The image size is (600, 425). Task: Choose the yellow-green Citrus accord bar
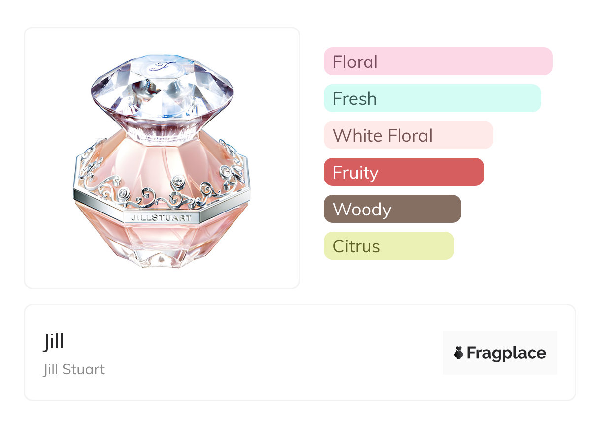[388, 246]
